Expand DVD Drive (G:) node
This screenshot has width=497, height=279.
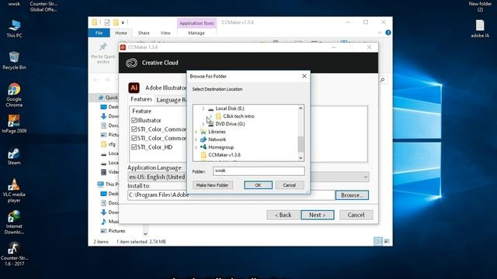(203, 124)
